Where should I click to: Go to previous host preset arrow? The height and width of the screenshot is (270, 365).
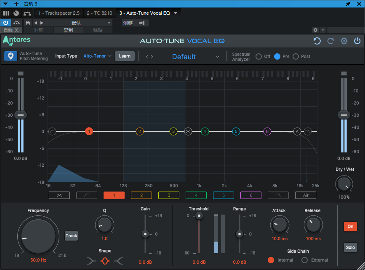pos(36,23)
